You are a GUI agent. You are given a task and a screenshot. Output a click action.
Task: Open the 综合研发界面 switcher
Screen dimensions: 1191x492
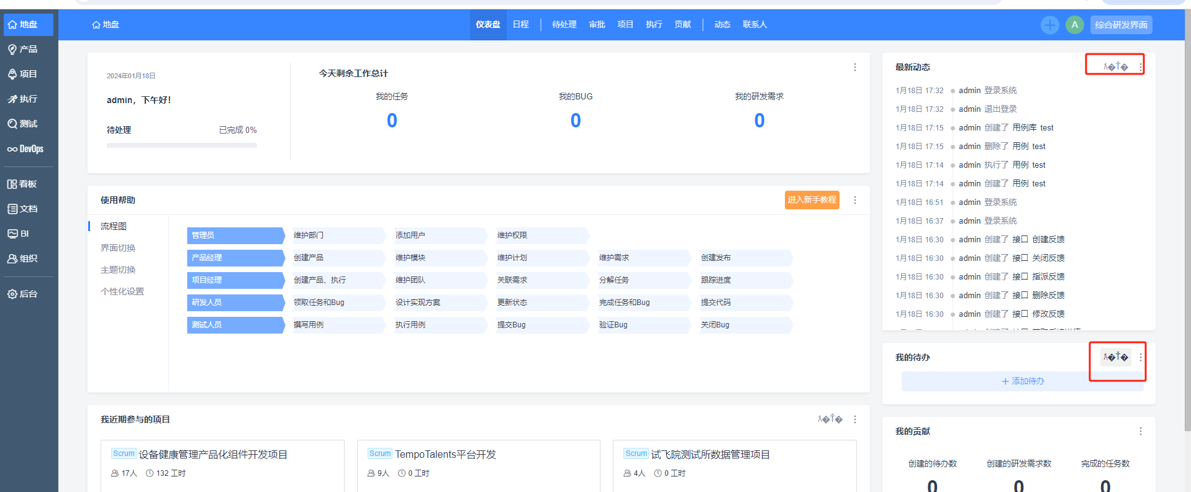click(1121, 25)
